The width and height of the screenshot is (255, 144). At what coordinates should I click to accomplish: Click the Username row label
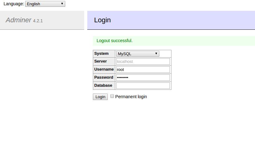tap(104, 69)
